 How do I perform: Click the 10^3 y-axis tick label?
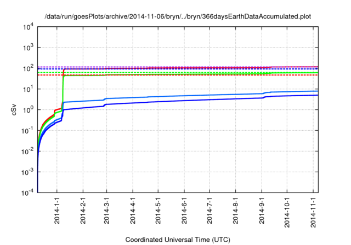coord(28,48)
